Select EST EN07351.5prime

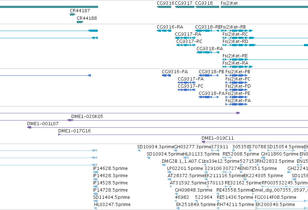241,172
